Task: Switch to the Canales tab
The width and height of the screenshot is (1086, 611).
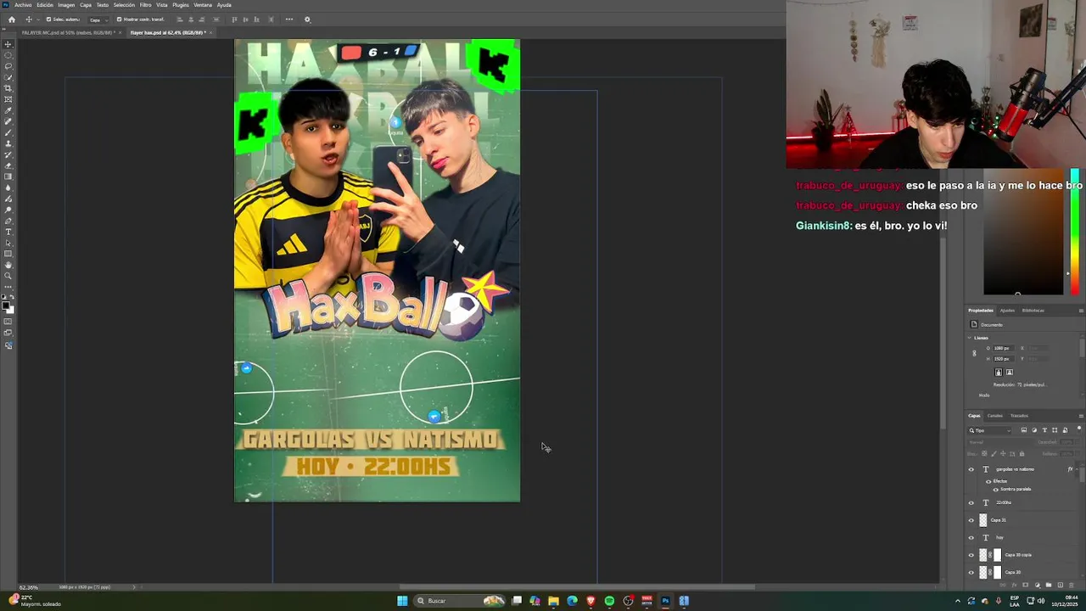Action: [995, 416]
